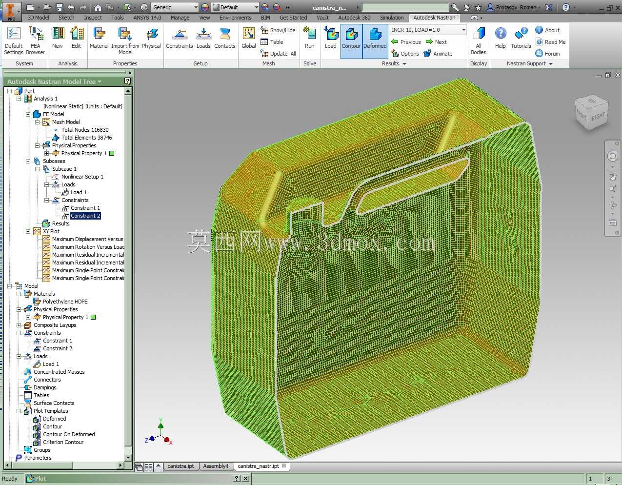This screenshot has height=485, width=622.
Task: Run the Nastran solver
Action: point(310,38)
